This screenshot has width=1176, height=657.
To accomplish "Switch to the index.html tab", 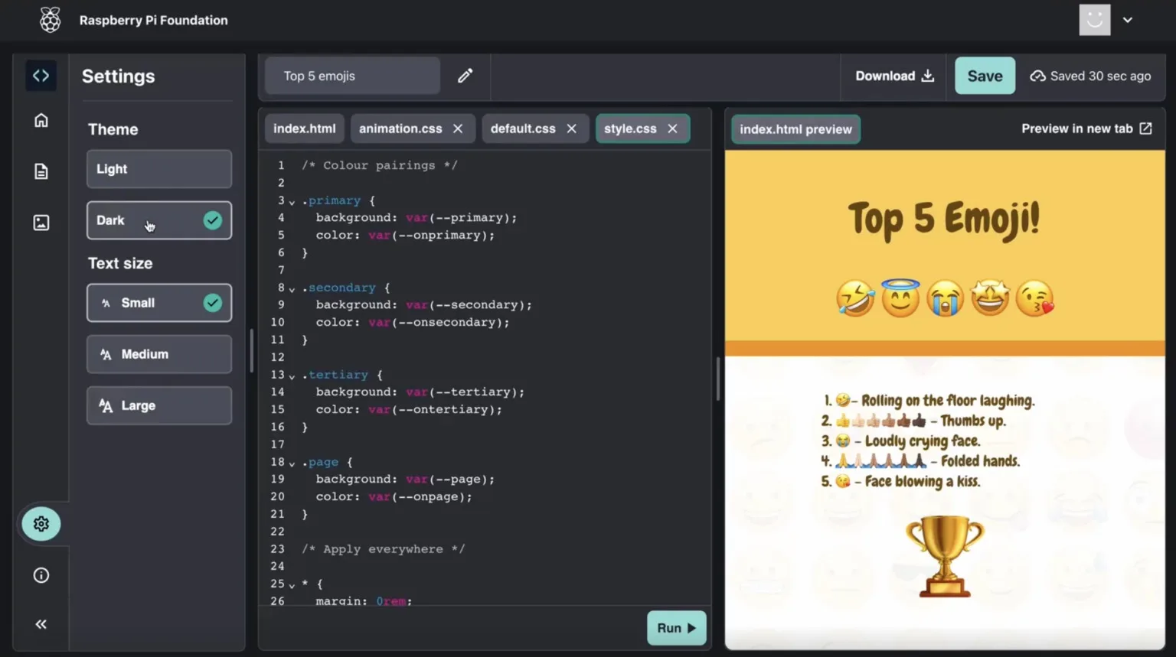I will pyautogui.click(x=304, y=128).
